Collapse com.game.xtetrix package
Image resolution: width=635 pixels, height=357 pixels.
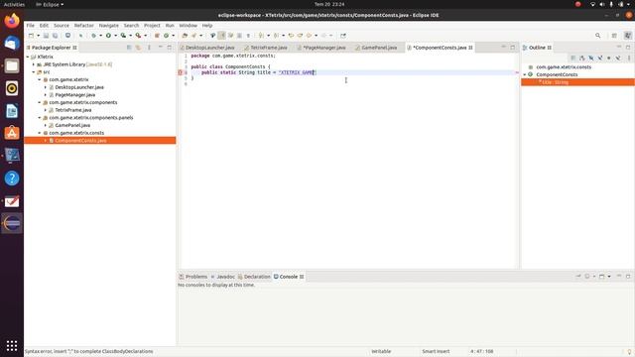coord(40,79)
